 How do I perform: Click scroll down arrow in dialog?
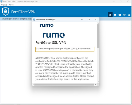point(98,82)
